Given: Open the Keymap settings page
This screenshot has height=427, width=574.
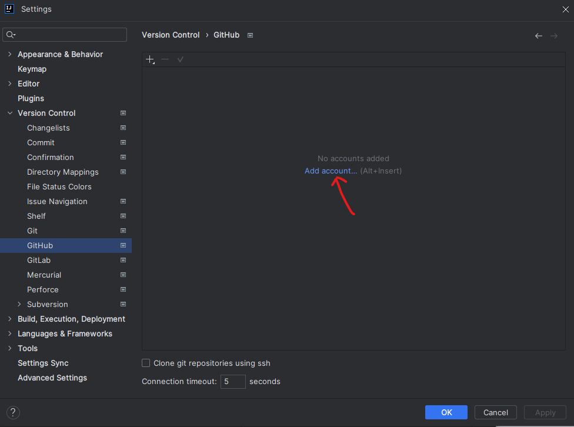Looking at the screenshot, I should point(32,69).
